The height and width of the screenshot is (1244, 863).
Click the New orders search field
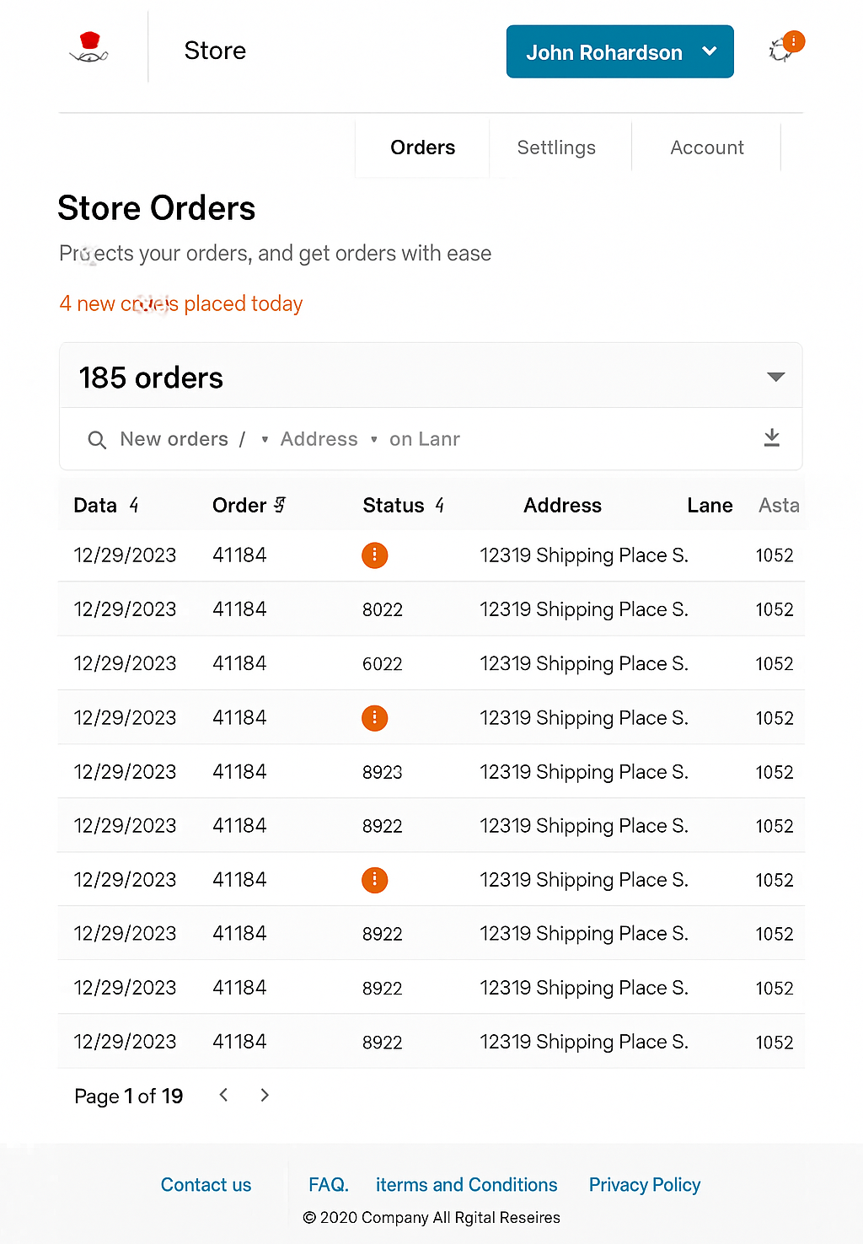174,439
